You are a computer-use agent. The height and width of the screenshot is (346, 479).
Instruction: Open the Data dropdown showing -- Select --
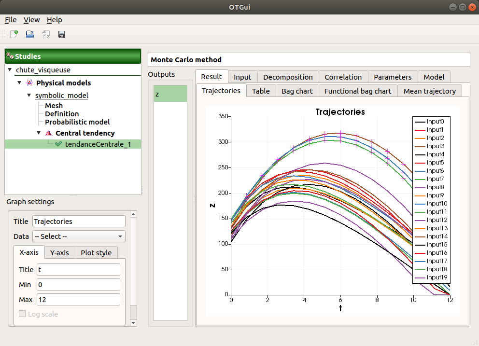(78, 236)
